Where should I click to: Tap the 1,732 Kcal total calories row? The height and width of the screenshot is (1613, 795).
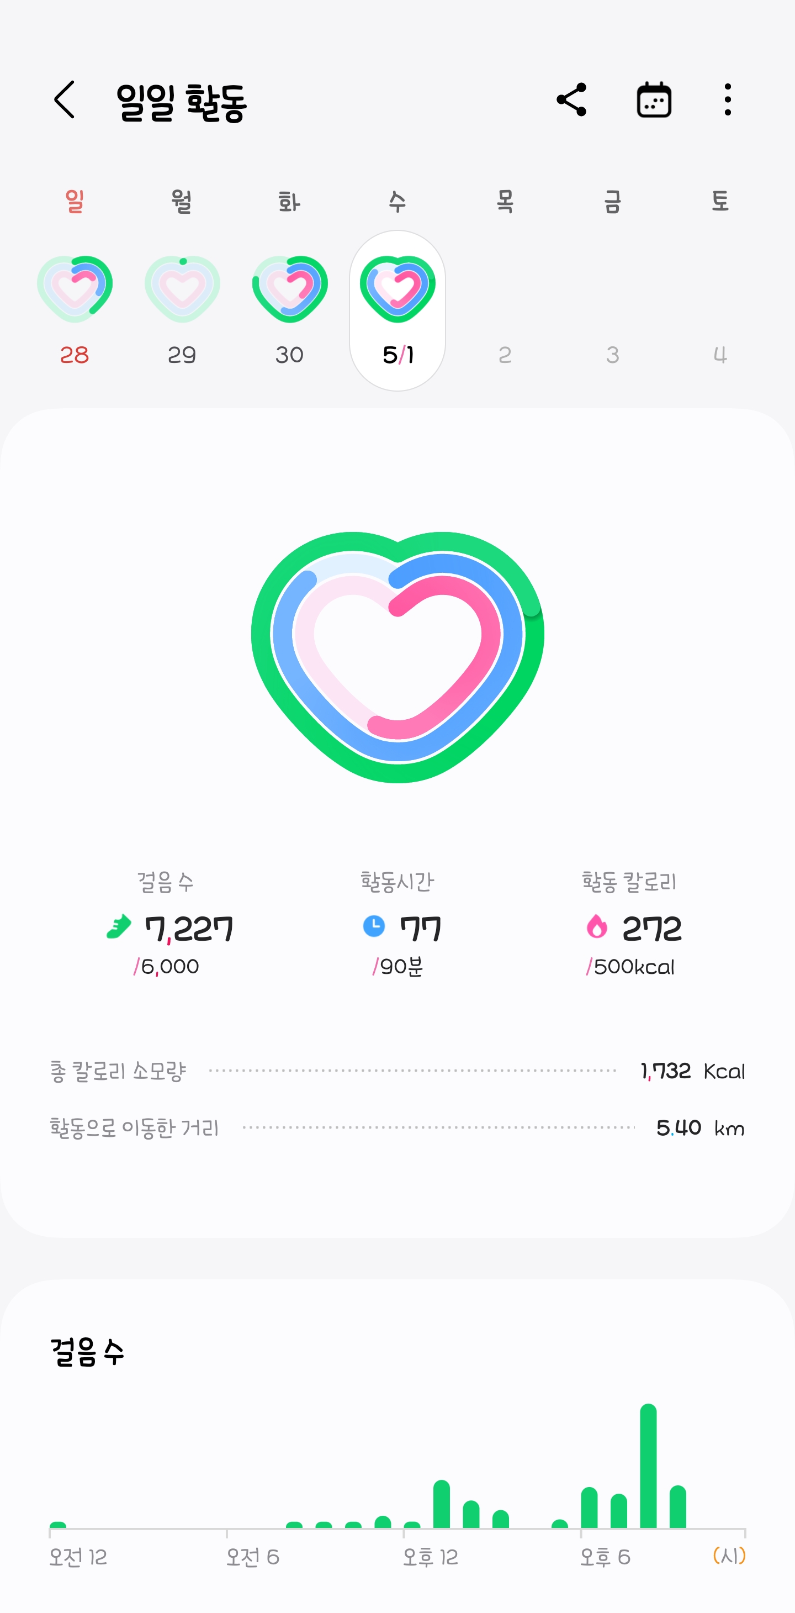tap(397, 1071)
